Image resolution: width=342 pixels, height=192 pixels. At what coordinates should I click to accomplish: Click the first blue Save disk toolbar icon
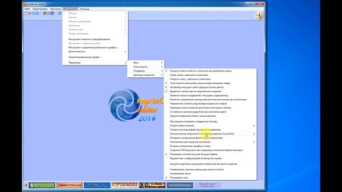coord(34,13)
